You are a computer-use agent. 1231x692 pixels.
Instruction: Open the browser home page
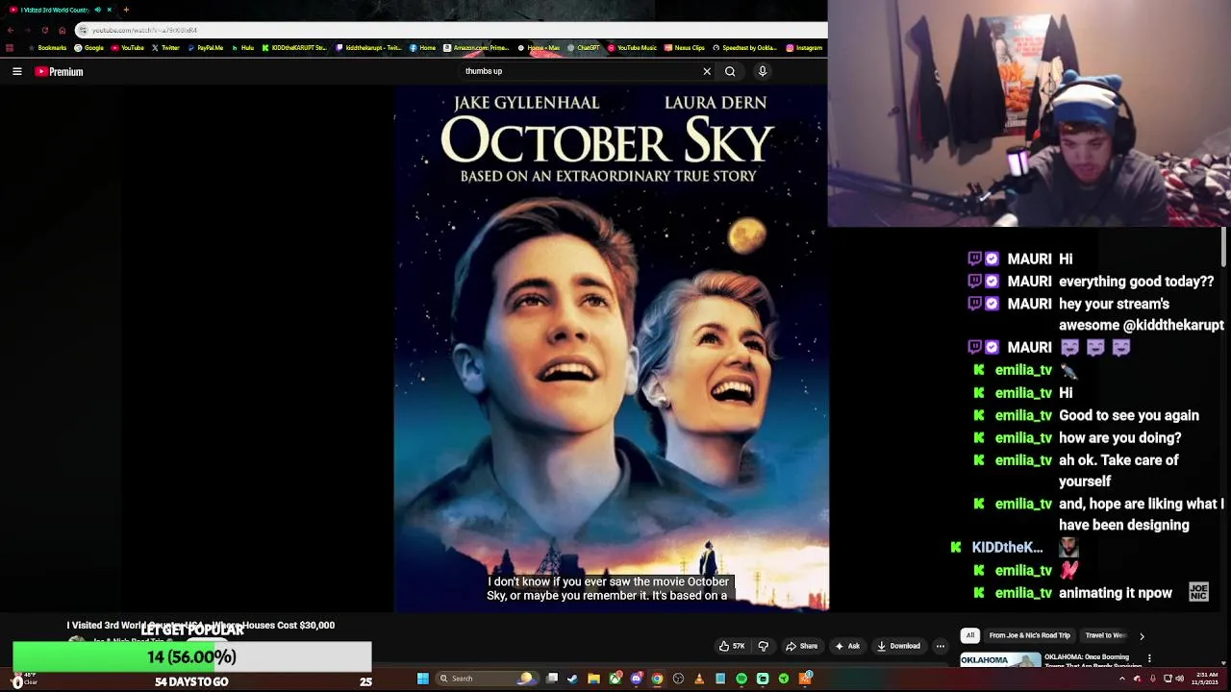[x=63, y=30]
